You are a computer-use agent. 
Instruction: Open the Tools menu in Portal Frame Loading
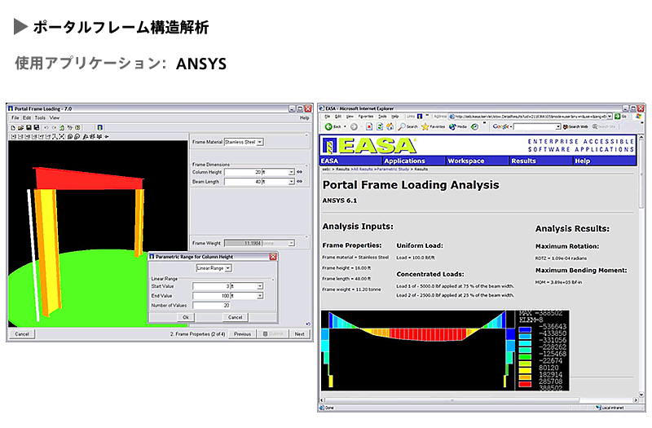click(40, 117)
